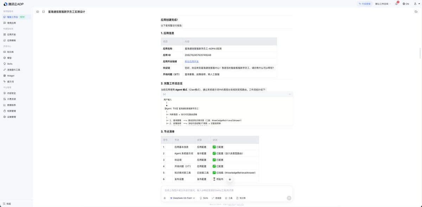Click the 运维管理 gear icon
The image size is (422, 207).
[x=5, y=117]
